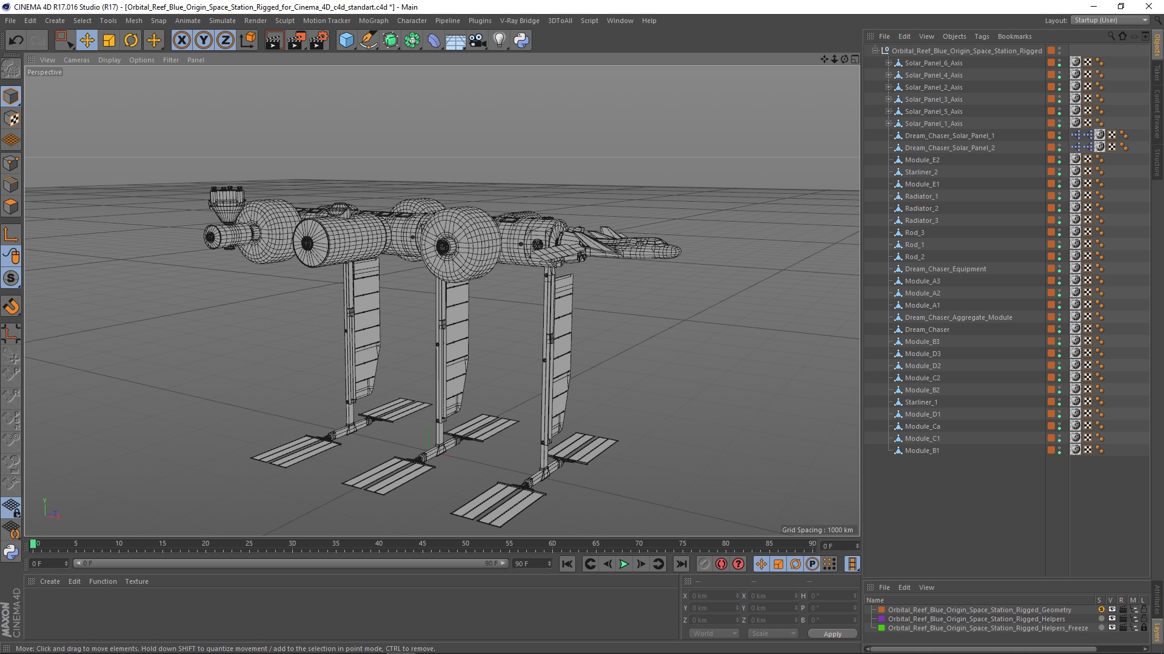This screenshot has height=654, width=1164.
Task: Render current view with clapboard icon
Action: [x=274, y=41]
